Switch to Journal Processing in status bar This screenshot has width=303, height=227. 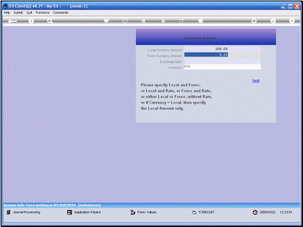click(24, 212)
